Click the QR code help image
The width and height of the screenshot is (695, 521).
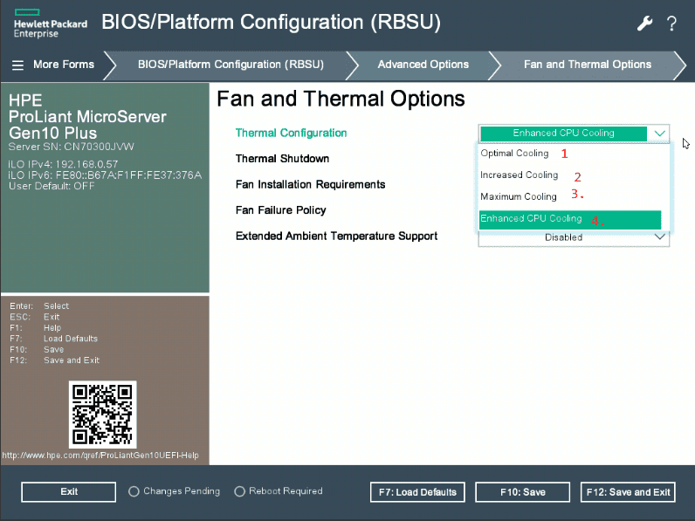click(102, 415)
